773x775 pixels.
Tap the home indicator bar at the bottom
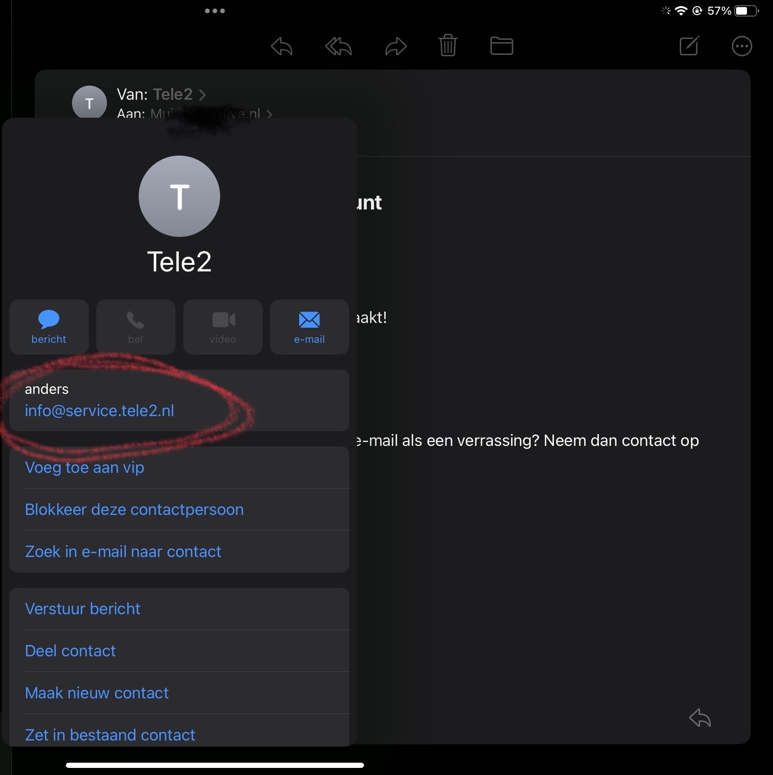tap(215, 765)
